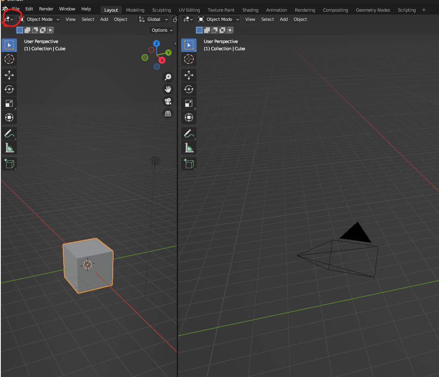Click the X axis on navigation gizmo
Image resolution: width=439 pixels, height=377 pixels.
tap(162, 60)
